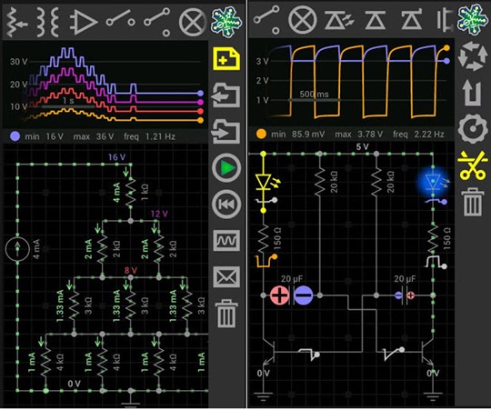Tap the 16 V node label

(x=116, y=157)
